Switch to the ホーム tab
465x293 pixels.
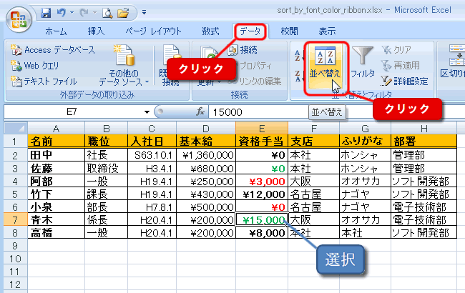pyautogui.click(x=56, y=31)
